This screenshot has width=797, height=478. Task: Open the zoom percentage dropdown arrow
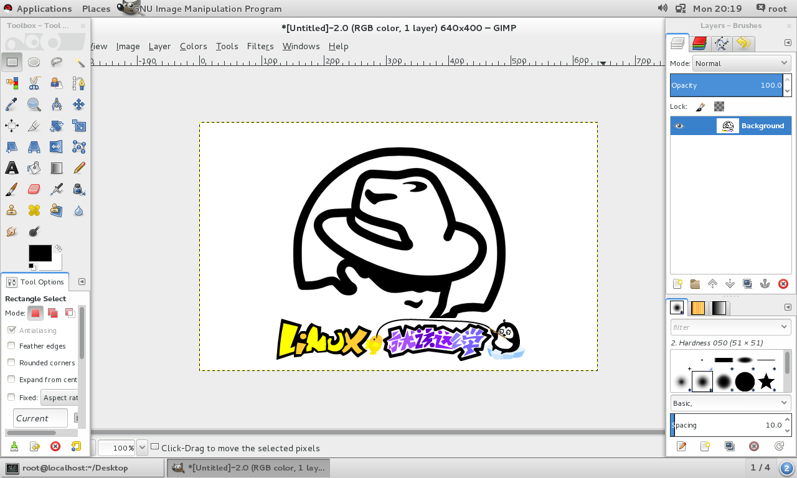click(142, 448)
